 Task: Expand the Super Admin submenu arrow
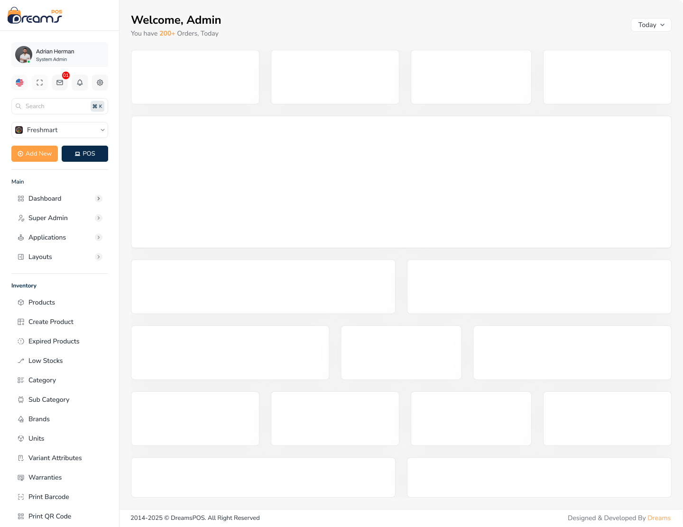(x=99, y=218)
